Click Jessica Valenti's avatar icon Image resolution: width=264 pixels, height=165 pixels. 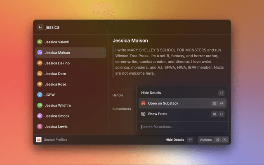(x=40, y=42)
